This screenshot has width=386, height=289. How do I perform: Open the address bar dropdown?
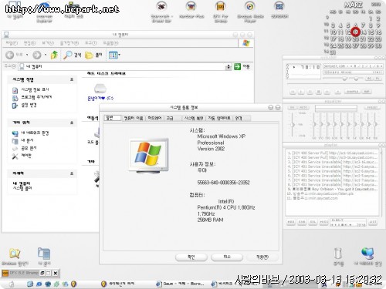(x=229, y=67)
